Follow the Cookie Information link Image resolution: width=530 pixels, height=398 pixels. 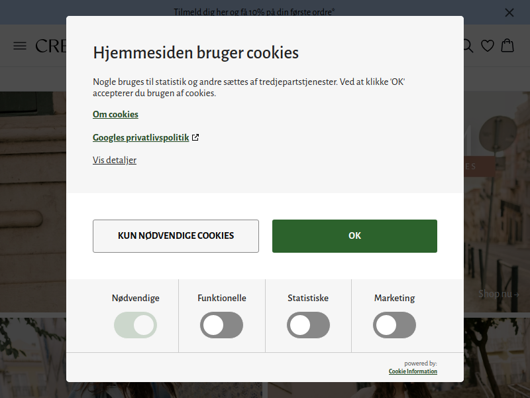point(413,371)
